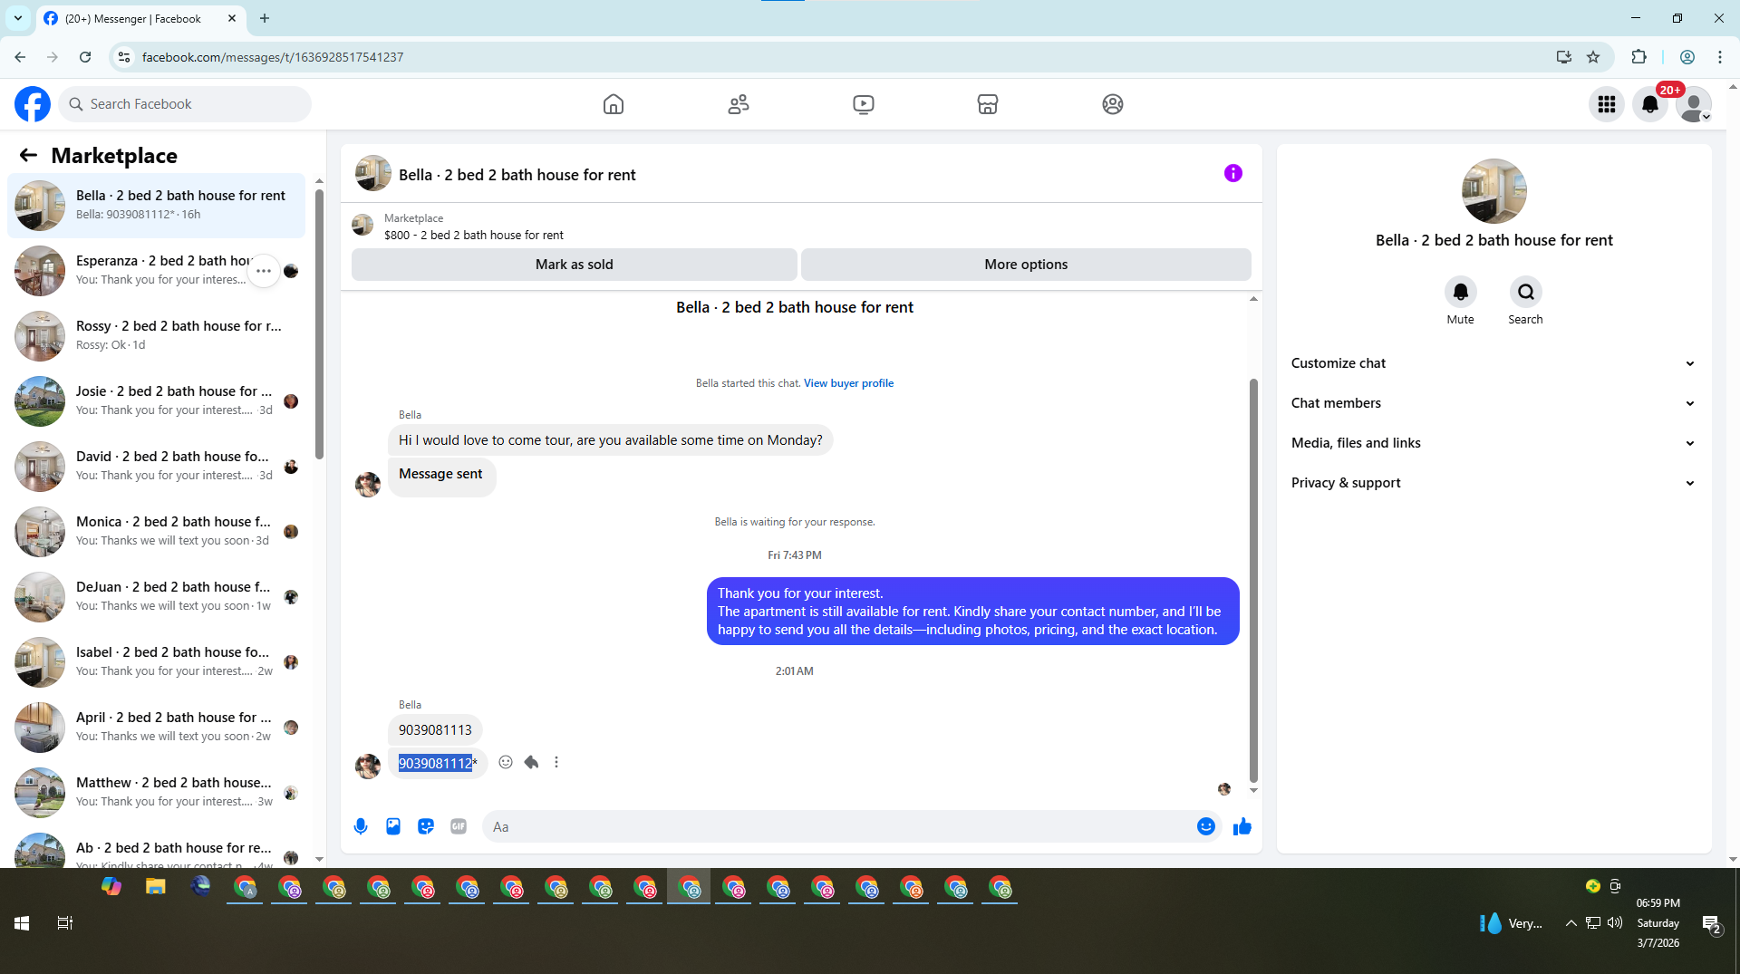This screenshot has width=1740, height=974.
Task: React to the 9039081112 message with emoji
Action: (506, 762)
